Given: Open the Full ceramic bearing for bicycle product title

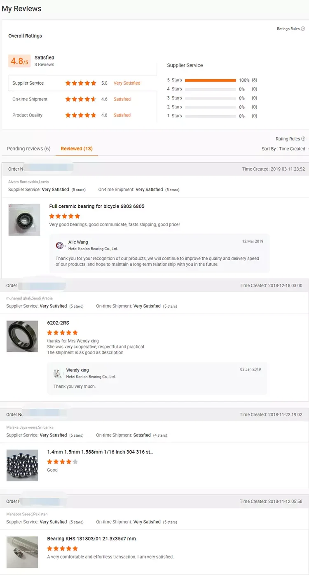Looking at the screenshot, I should (x=97, y=207).
